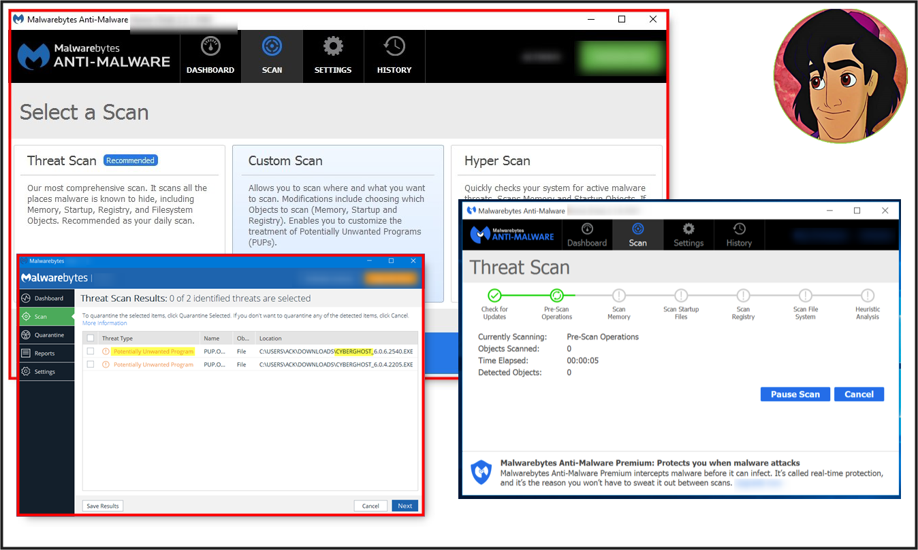Screen dimensions: 918x550
Task: Sort by the Name column header
Action: point(217,338)
